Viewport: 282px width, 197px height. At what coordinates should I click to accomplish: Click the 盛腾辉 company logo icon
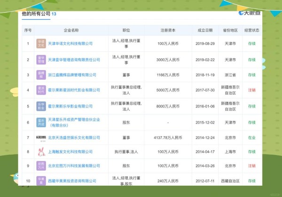(41, 75)
